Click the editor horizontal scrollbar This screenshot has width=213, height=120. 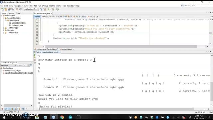coord(121,47)
